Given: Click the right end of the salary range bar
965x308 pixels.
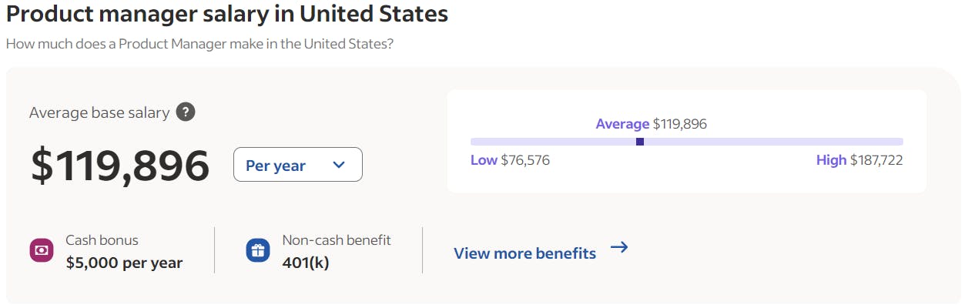Looking at the screenshot, I should tap(900, 142).
